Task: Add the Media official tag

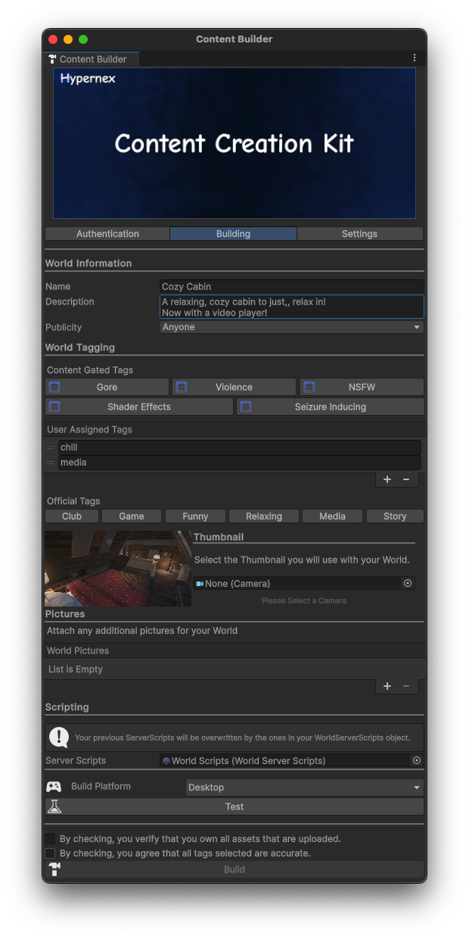Action: (x=332, y=516)
